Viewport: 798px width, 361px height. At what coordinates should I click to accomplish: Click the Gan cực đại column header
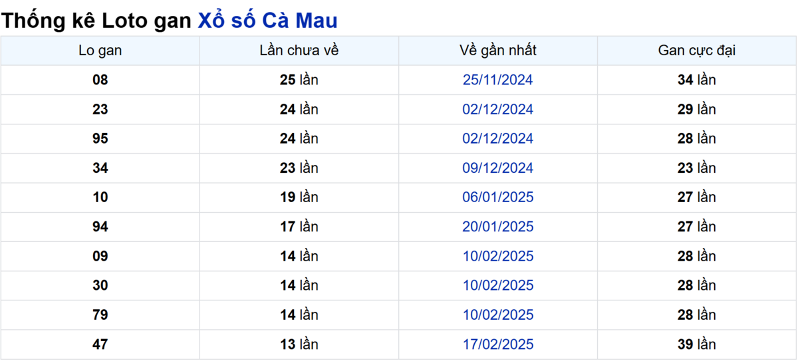point(697,51)
